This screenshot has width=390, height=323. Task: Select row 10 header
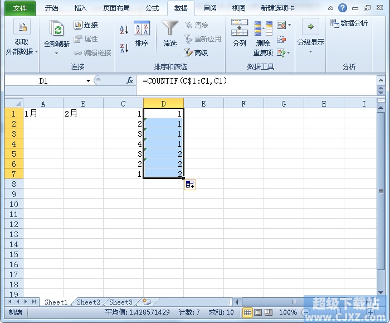coord(14,204)
